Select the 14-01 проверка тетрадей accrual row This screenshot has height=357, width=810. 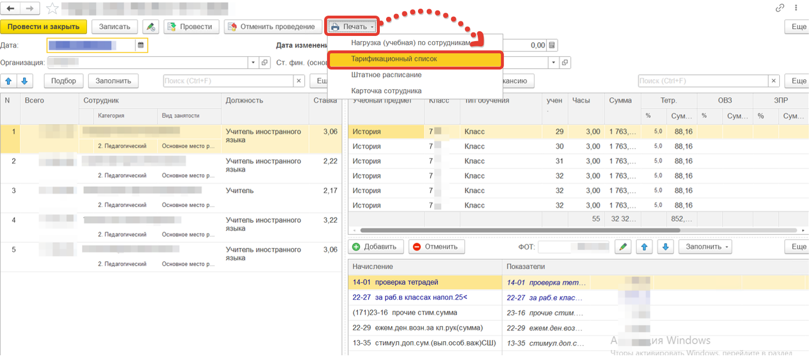pos(395,282)
